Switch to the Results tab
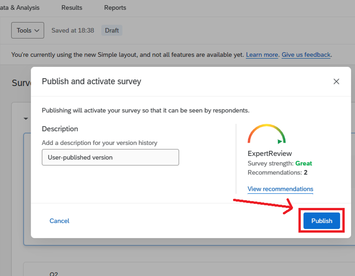The width and height of the screenshot is (355, 276). (x=72, y=8)
